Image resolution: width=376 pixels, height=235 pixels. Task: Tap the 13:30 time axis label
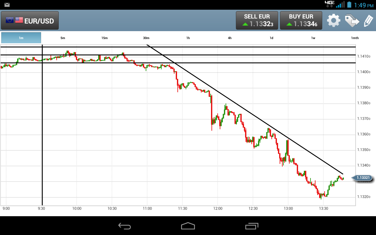[x=323, y=209]
